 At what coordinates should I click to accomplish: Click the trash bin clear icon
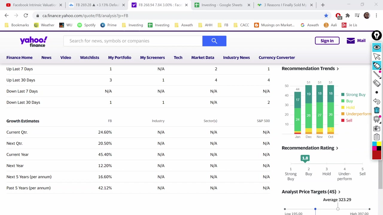pos(376,110)
